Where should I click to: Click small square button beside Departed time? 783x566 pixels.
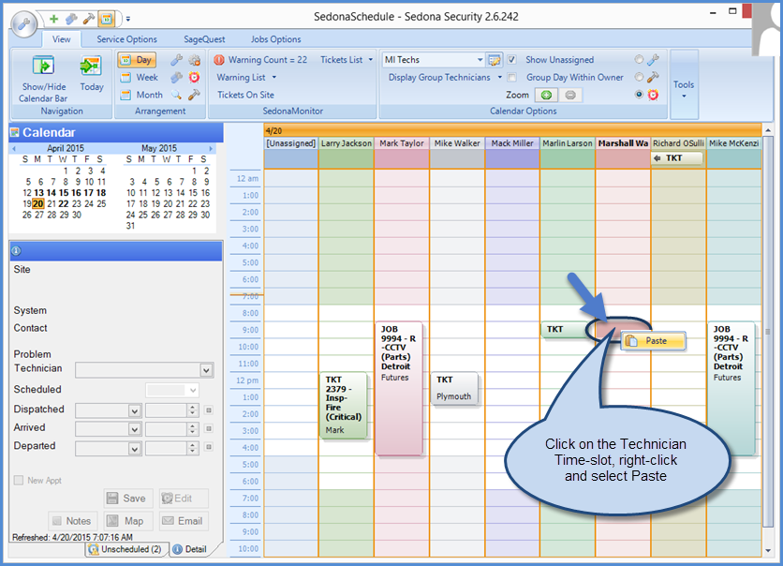[209, 447]
